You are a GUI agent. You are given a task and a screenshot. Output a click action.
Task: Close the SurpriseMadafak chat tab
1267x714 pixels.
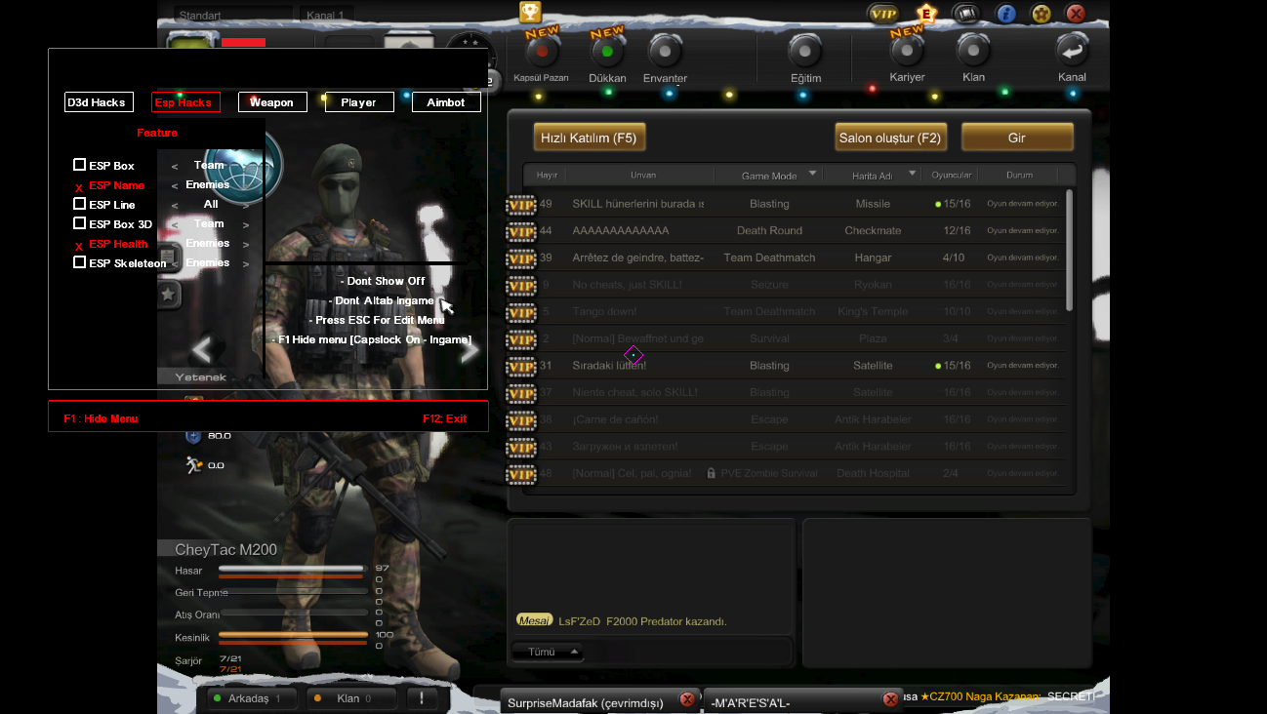[x=687, y=699]
